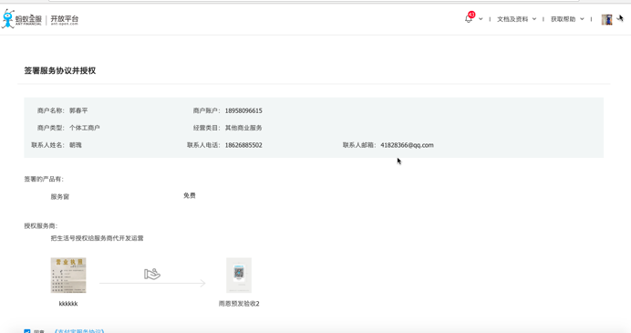The height and width of the screenshot is (333, 631).
Task: Select merchant account 18958096615
Action: [243, 110]
